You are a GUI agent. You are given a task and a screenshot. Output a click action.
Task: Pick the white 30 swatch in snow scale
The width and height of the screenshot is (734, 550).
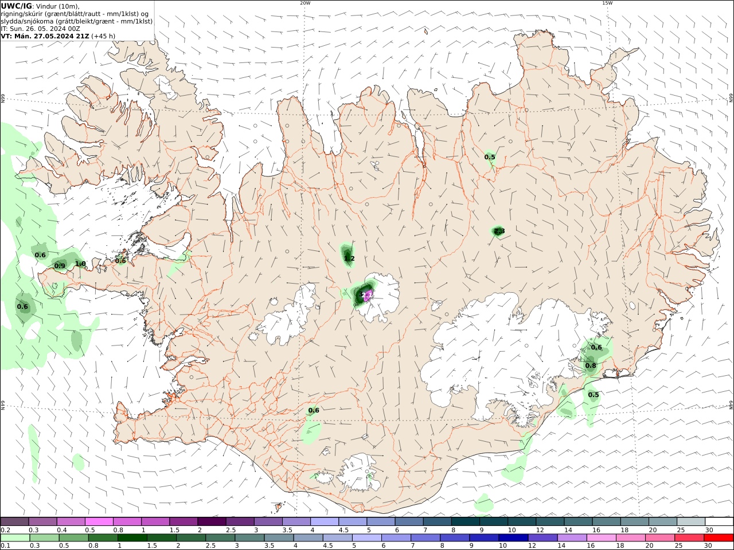click(x=719, y=521)
